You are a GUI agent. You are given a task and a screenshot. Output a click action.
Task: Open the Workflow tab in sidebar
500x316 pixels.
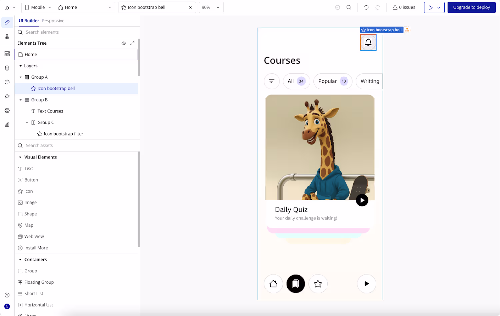click(7, 37)
